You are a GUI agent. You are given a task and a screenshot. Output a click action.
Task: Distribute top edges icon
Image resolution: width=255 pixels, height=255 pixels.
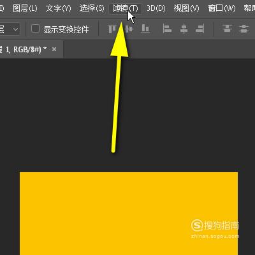(x=227, y=29)
